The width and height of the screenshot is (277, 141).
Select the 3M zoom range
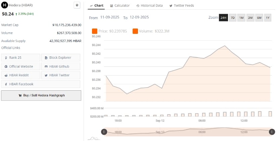point(250,18)
